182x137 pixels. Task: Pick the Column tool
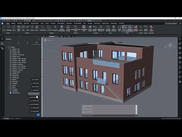pos(32,28)
